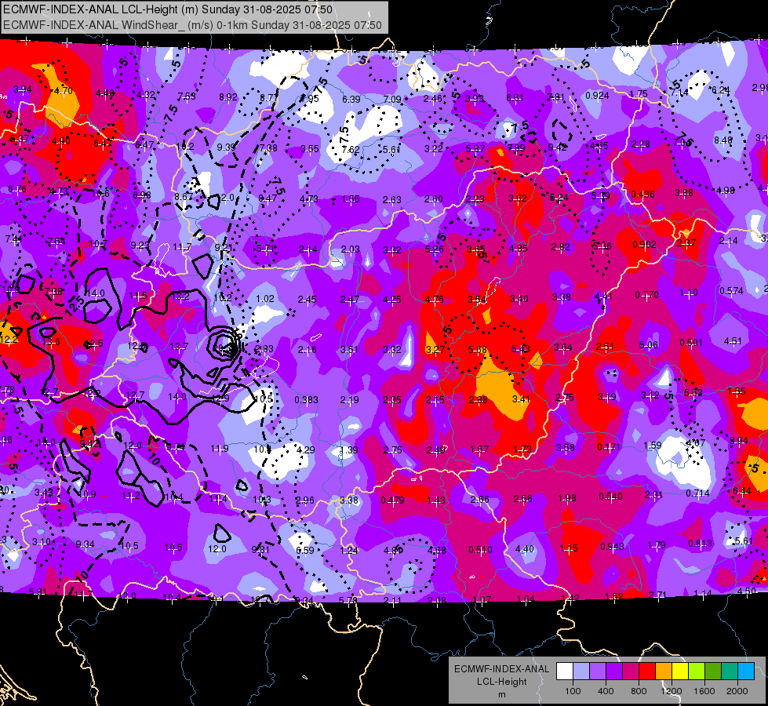This screenshot has width=768, height=706.
Task: Click the LCL-Height header line at top
Action: [x=168, y=9]
